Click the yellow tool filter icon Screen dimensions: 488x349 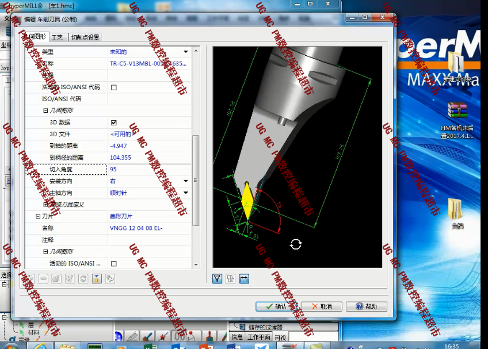(97, 278)
